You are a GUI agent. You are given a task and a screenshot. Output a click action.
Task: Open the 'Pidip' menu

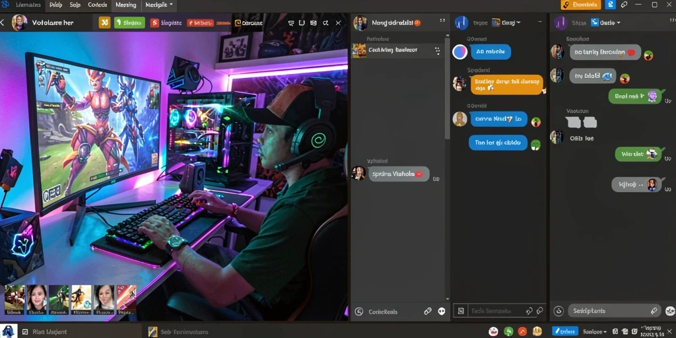click(x=55, y=5)
